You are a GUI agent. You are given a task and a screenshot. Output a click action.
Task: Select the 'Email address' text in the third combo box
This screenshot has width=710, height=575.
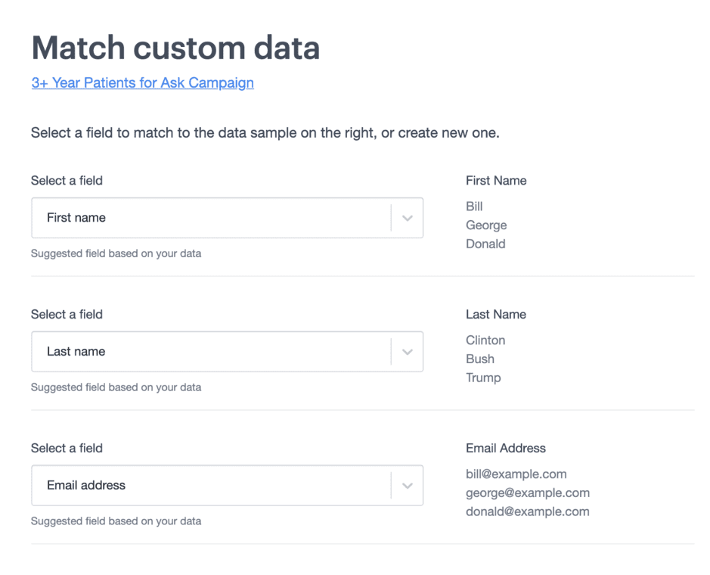coord(86,486)
